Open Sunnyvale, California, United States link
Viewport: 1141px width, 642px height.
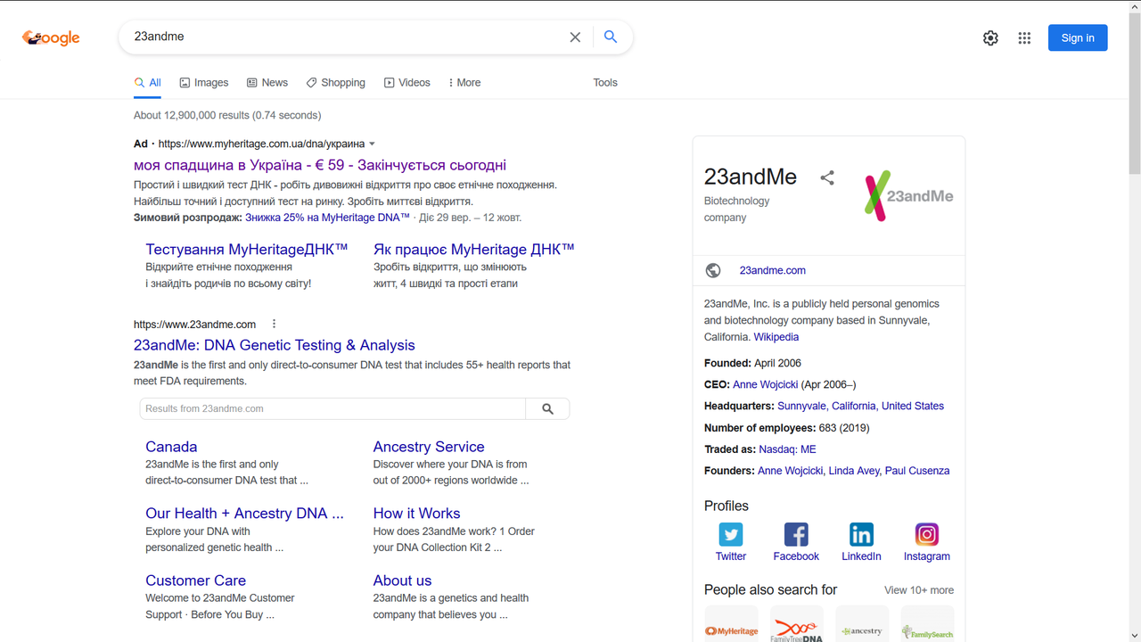pos(861,406)
